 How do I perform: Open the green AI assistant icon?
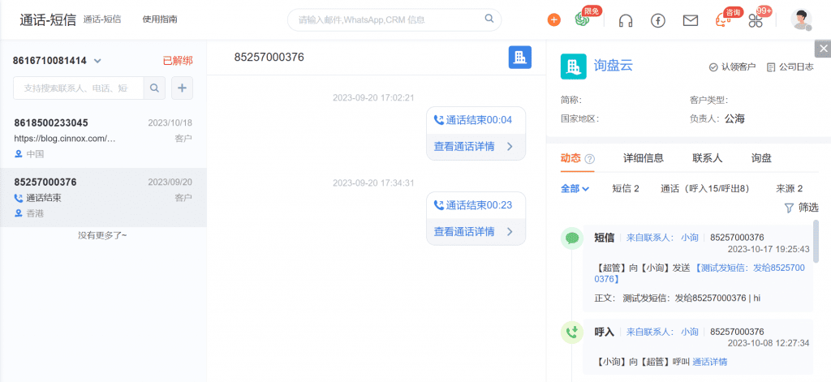(583, 20)
